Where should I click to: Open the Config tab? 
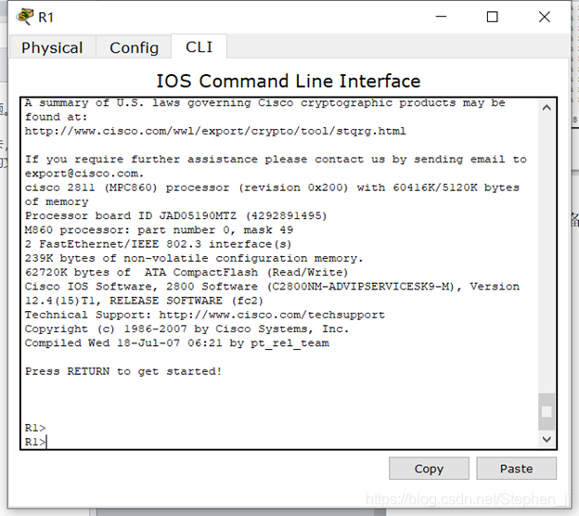tap(134, 47)
